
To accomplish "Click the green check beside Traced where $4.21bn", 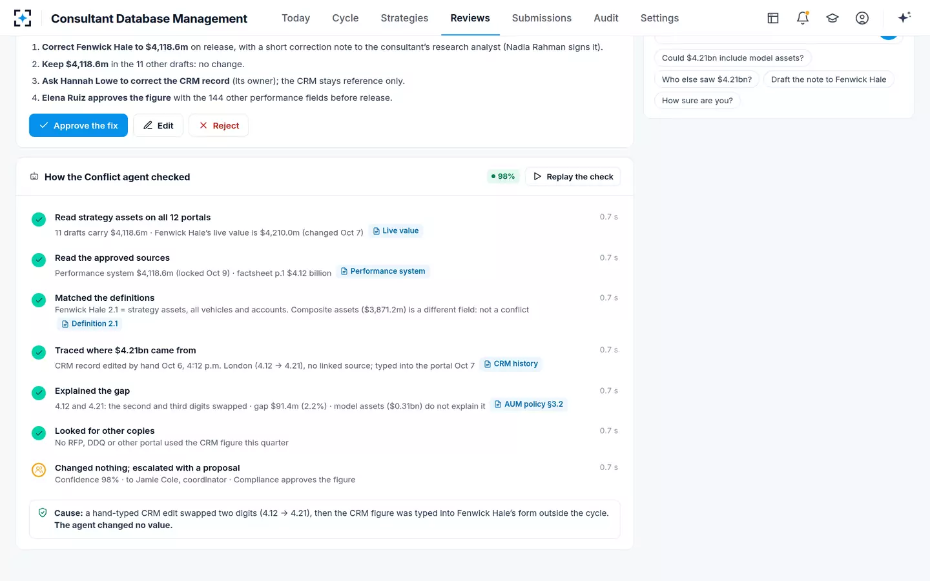I will 39,352.
